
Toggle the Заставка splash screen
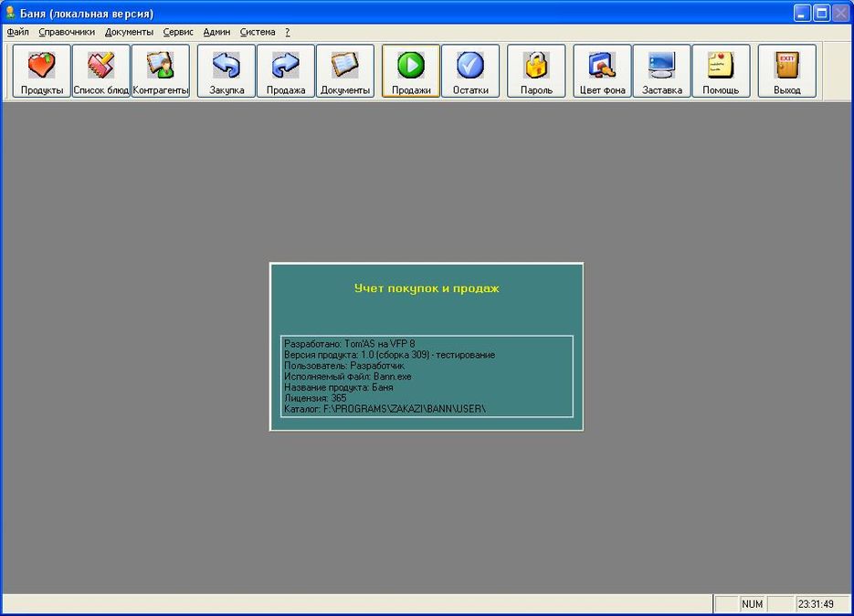662,71
